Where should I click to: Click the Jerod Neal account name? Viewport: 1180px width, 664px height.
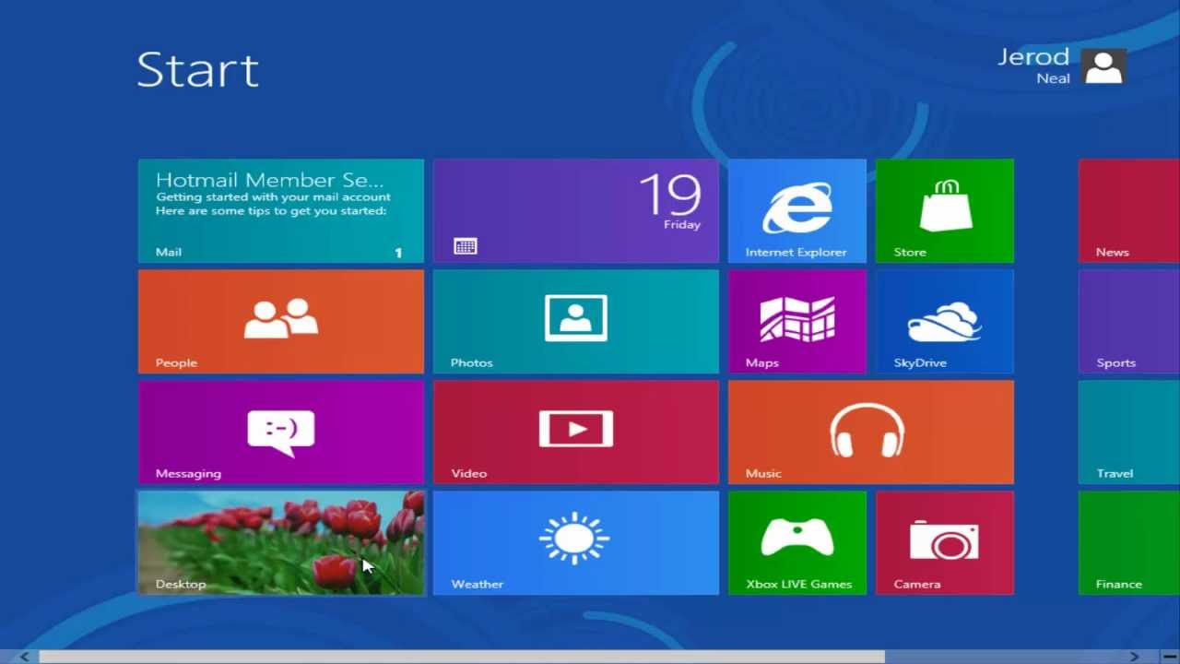pyautogui.click(x=1033, y=65)
